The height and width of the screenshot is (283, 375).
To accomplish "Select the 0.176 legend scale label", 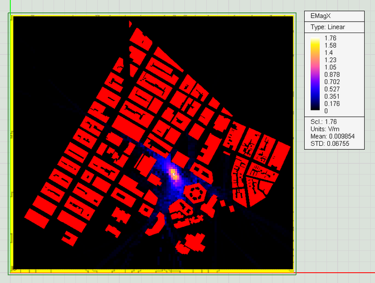I will click(x=332, y=104).
